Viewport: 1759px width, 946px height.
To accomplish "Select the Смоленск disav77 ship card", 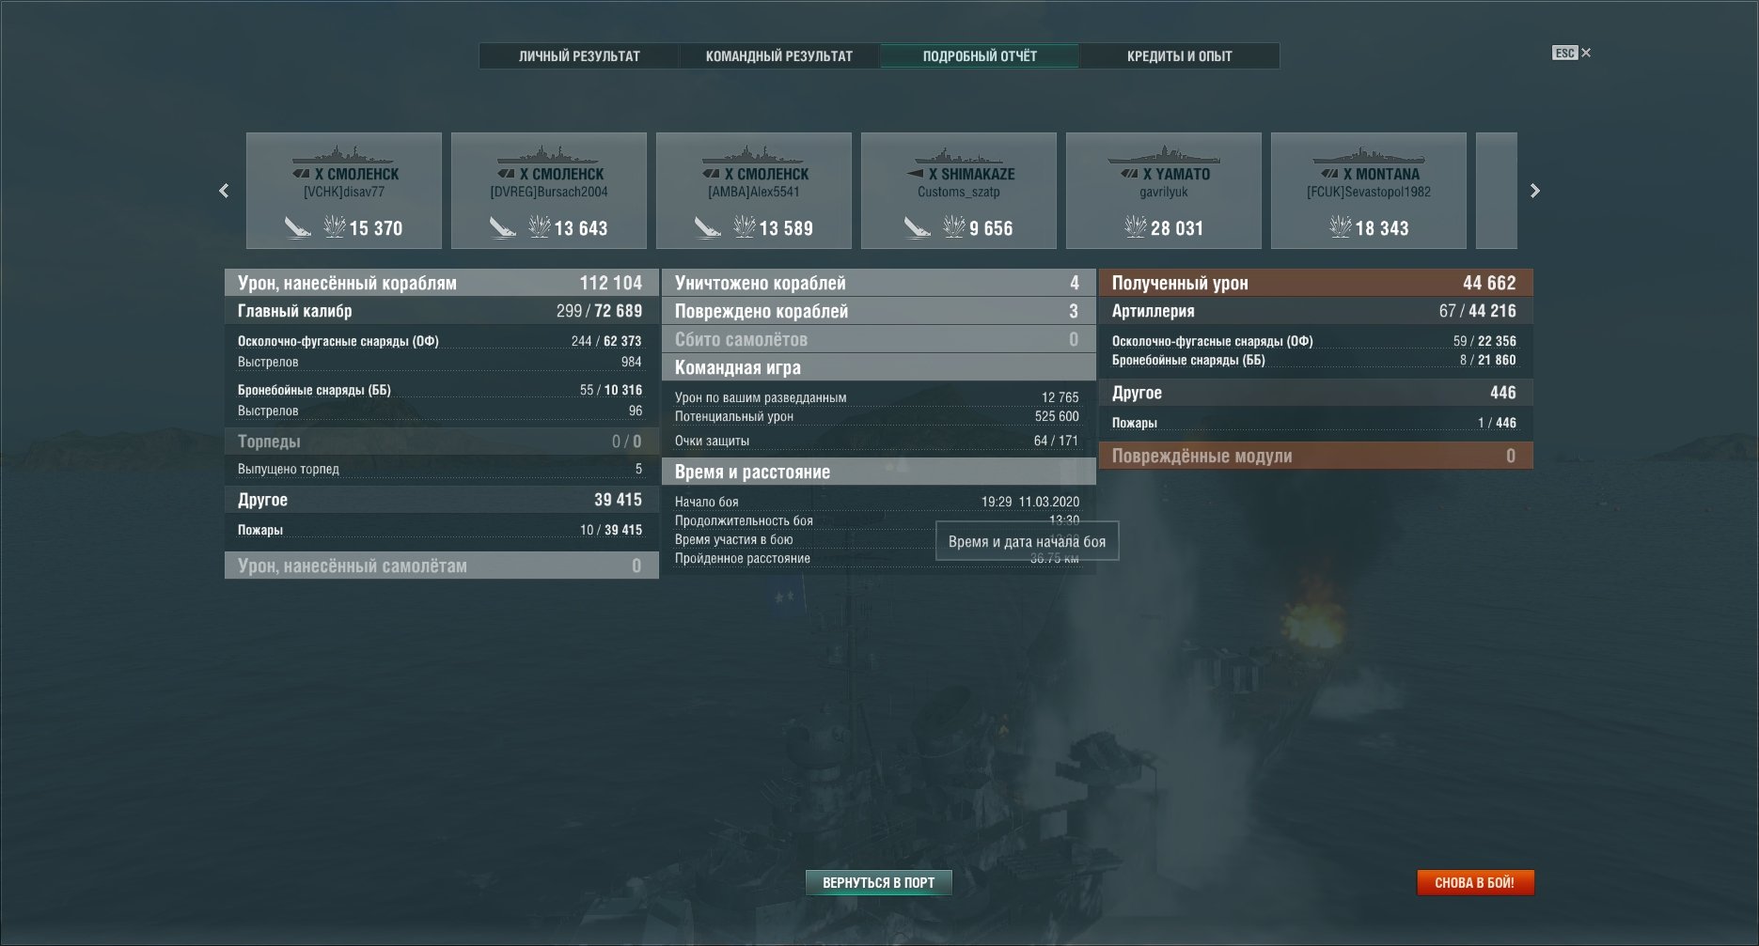I will point(344,191).
